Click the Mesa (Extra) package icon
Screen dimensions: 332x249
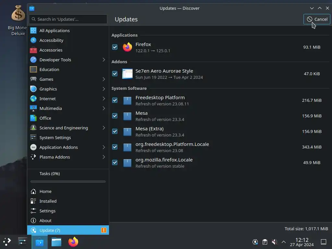[x=127, y=132]
